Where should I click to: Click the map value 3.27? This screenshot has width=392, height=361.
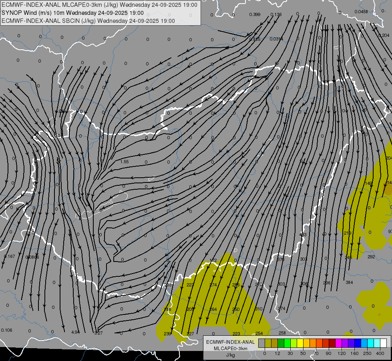(x=99, y=333)
